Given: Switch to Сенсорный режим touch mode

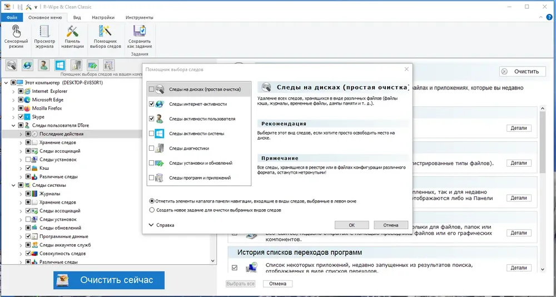Looking at the screenshot, I should (16, 36).
